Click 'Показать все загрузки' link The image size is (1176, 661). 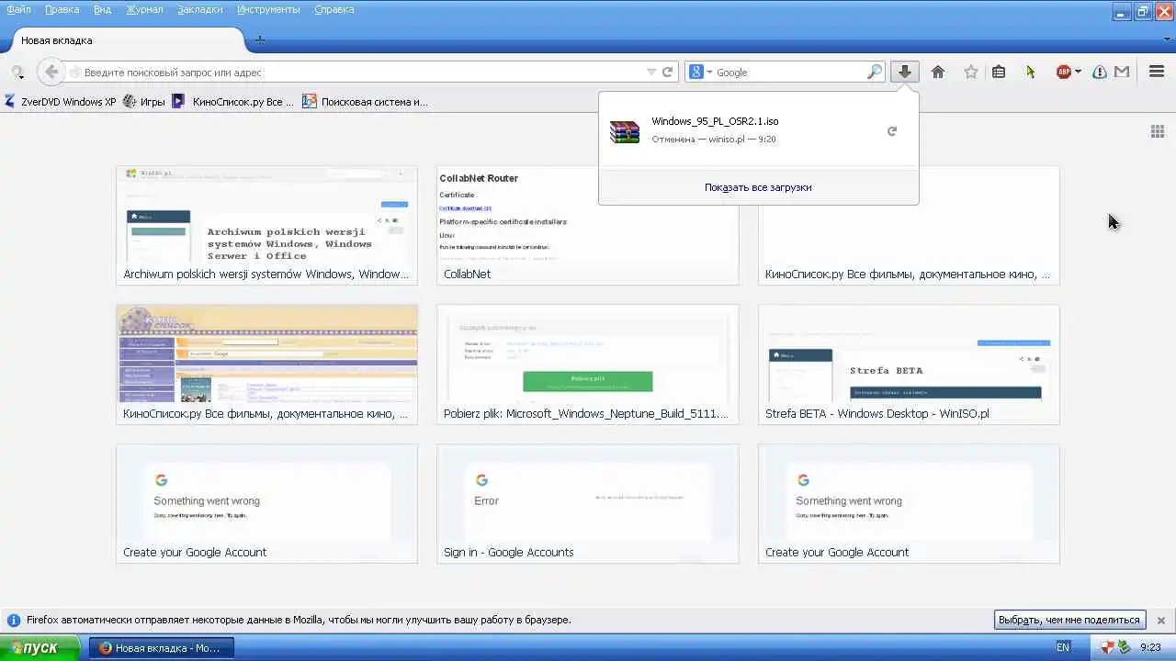point(758,187)
